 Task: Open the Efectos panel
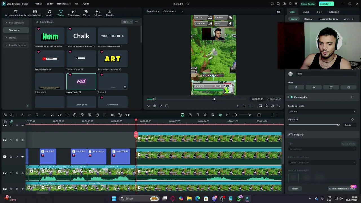pos(86,13)
